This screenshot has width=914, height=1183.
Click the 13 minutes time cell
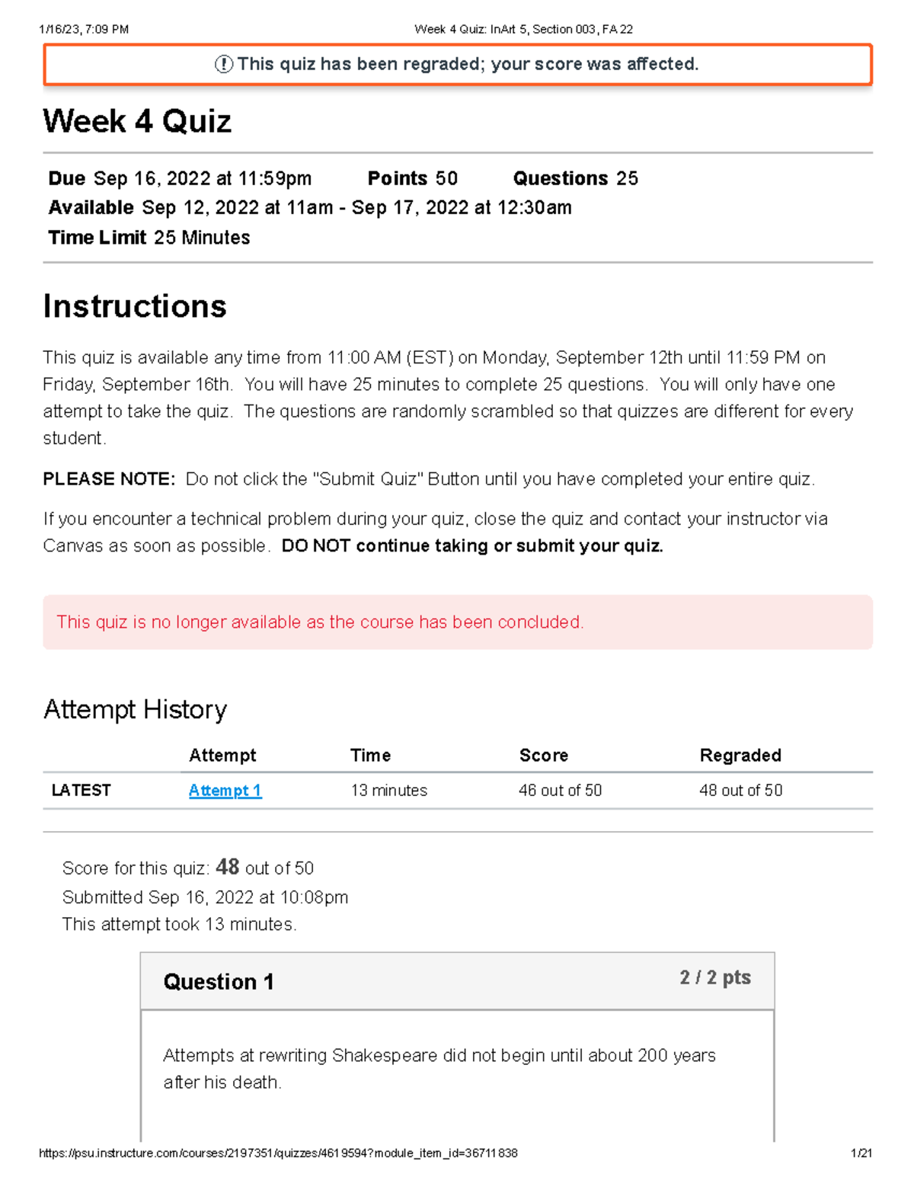tap(388, 791)
